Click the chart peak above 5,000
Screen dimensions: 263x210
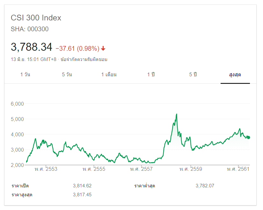176,114
